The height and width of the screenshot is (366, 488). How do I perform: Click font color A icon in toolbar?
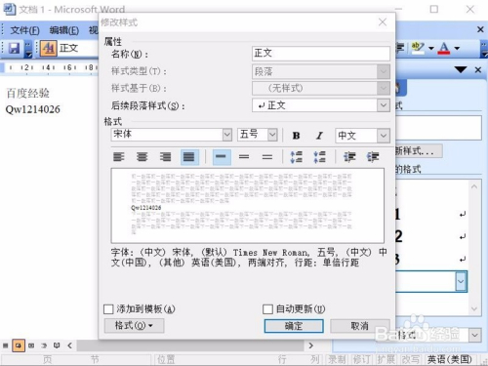coord(444,48)
